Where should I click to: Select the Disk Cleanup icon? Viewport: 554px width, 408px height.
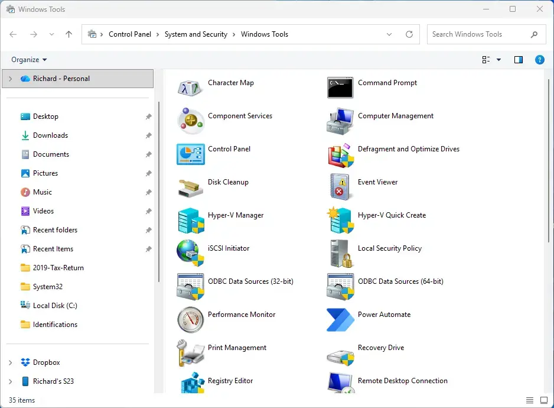pyautogui.click(x=190, y=187)
